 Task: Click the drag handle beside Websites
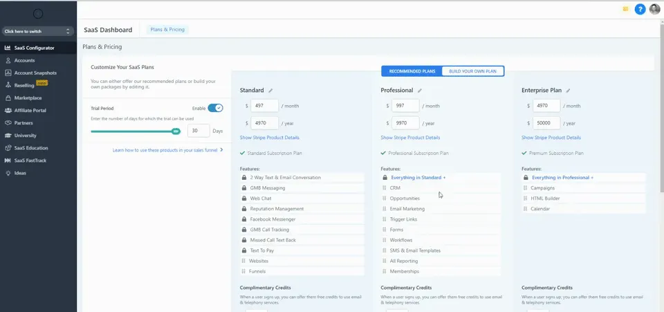coord(243,261)
